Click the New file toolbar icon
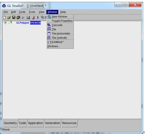The width and height of the screenshot is (145, 134). (x=4, y=17)
